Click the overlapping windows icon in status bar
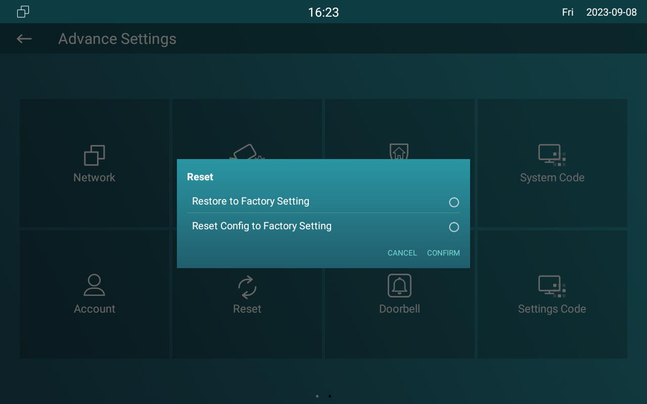Image resolution: width=647 pixels, height=404 pixels. click(x=23, y=12)
